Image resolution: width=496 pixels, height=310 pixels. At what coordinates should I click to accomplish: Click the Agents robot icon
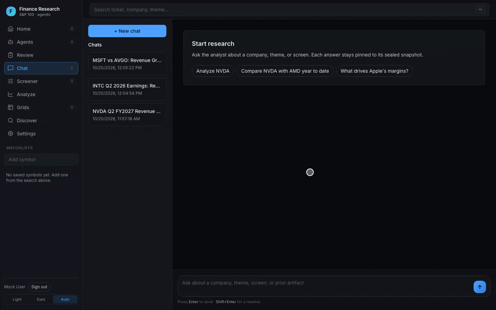[x=10, y=42]
